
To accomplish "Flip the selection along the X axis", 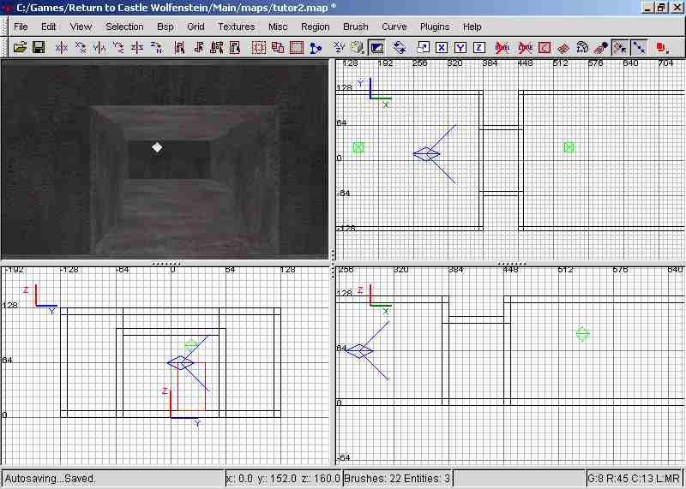I will [63, 47].
